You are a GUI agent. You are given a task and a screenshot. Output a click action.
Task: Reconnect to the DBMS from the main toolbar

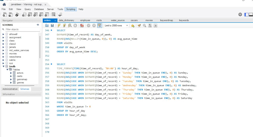pos(60,15)
